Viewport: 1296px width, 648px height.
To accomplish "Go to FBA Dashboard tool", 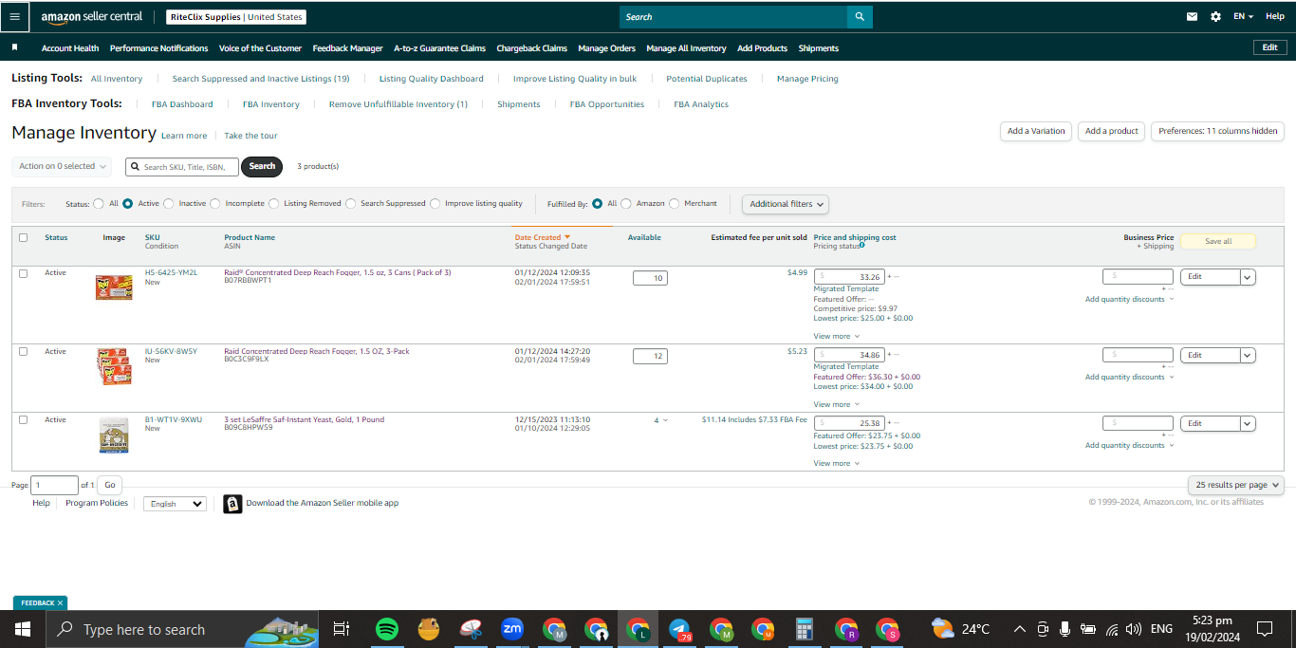I will [182, 104].
